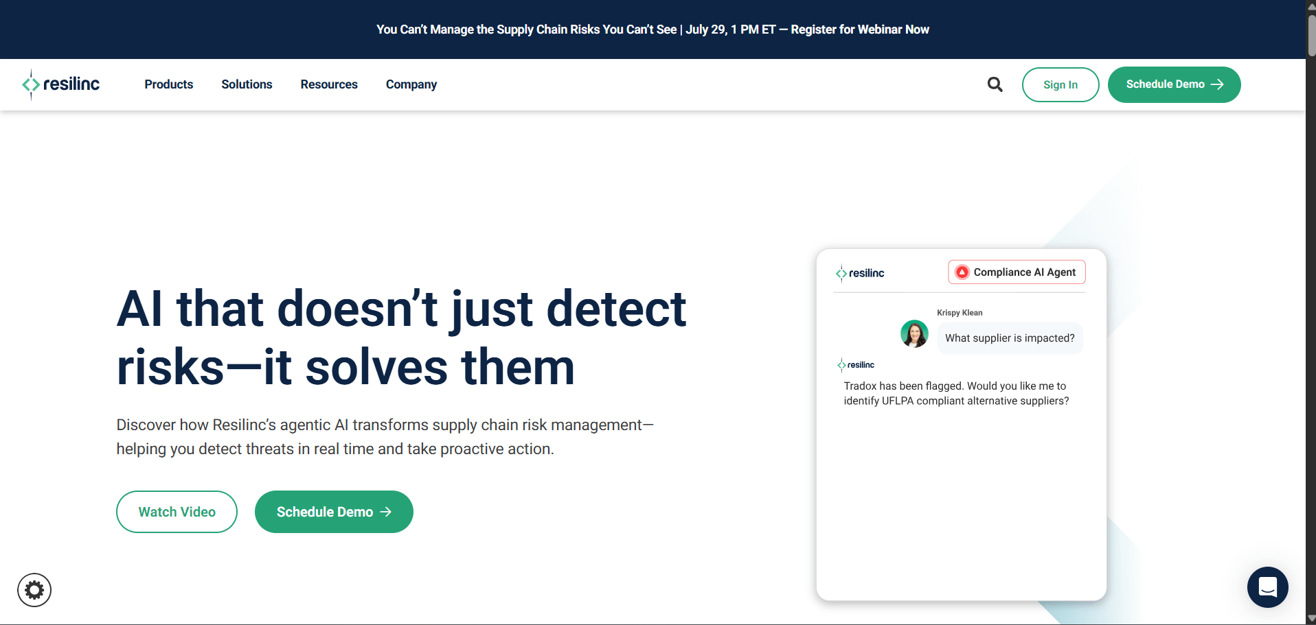Viewport: 1316px width, 625px height.
Task: Open the cookie settings gear icon
Action: (34, 590)
